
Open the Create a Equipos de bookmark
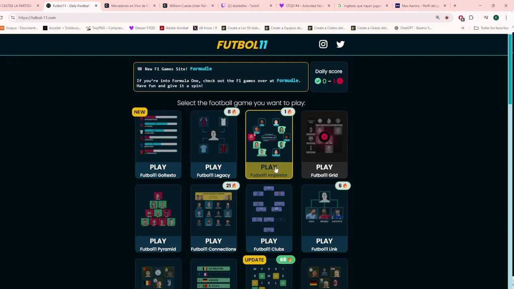[x=284, y=28]
